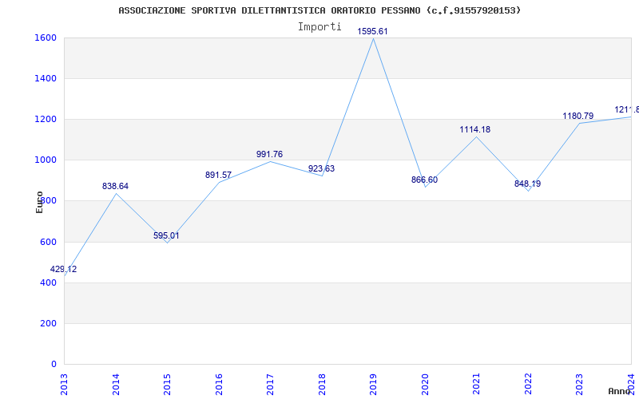Click the 2019 x-axis year label

coord(373,384)
